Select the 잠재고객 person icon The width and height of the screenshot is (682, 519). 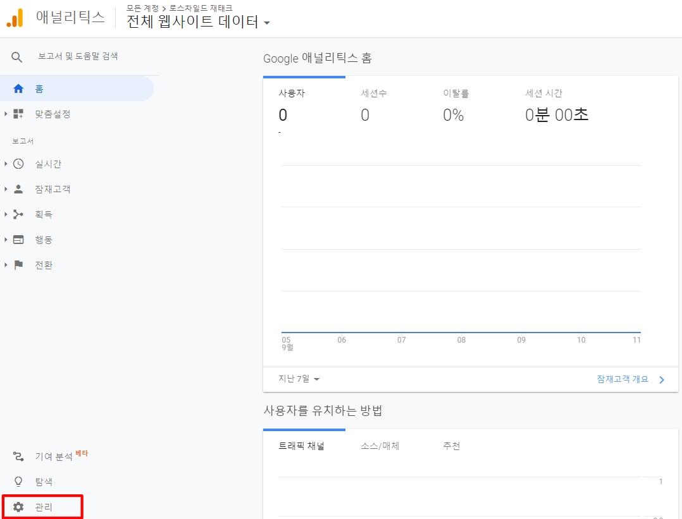[x=18, y=188]
